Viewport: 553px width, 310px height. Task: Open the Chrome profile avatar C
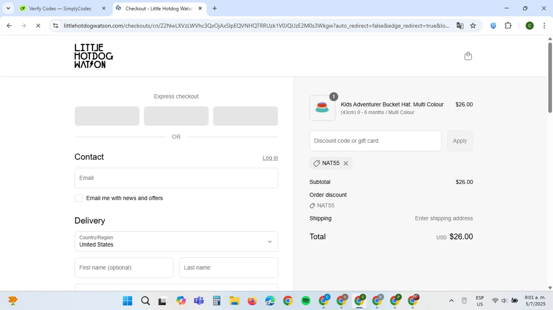pyautogui.click(x=529, y=26)
